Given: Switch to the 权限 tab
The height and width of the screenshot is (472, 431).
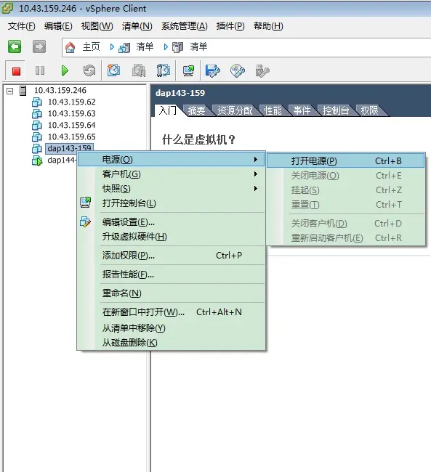Looking at the screenshot, I should pos(369,110).
